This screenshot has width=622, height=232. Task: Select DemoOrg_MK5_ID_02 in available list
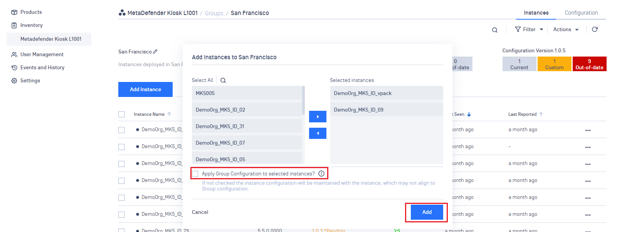[247, 110]
